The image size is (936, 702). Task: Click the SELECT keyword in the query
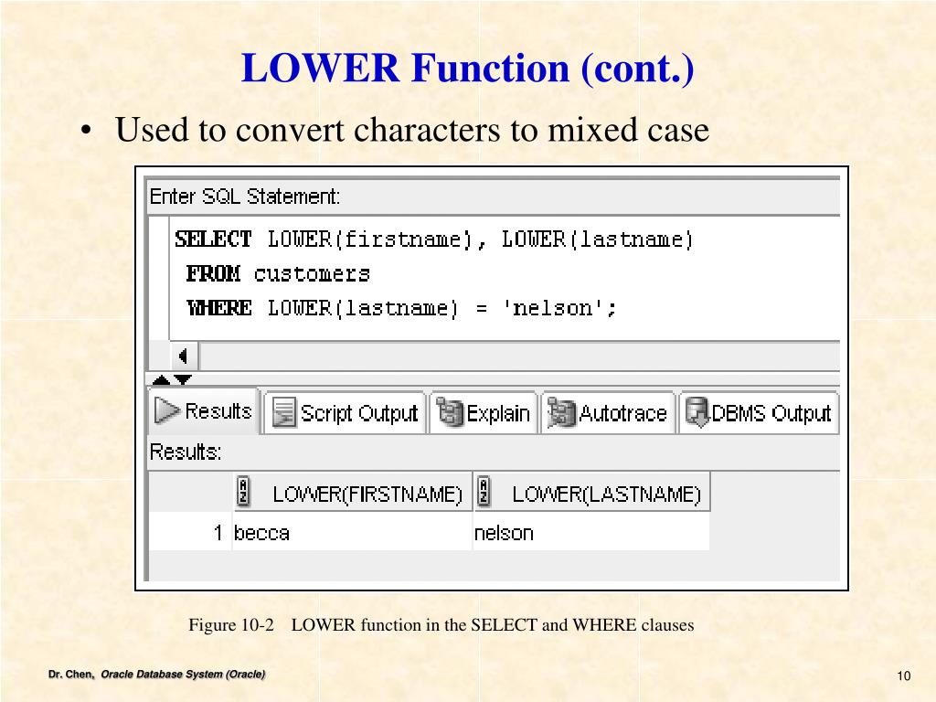(x=213, y=239)
